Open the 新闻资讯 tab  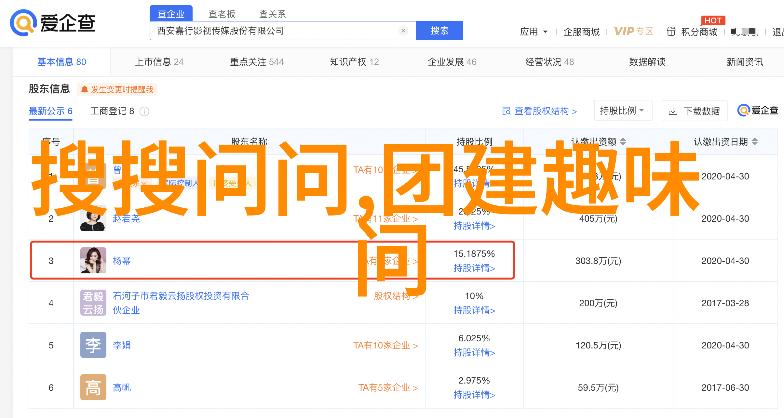click(745, 62)
